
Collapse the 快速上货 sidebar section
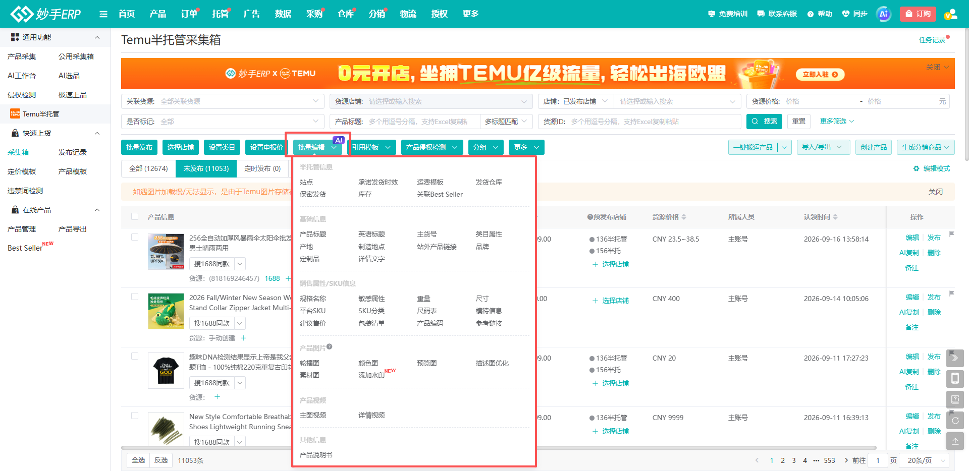tap(97, 133)
